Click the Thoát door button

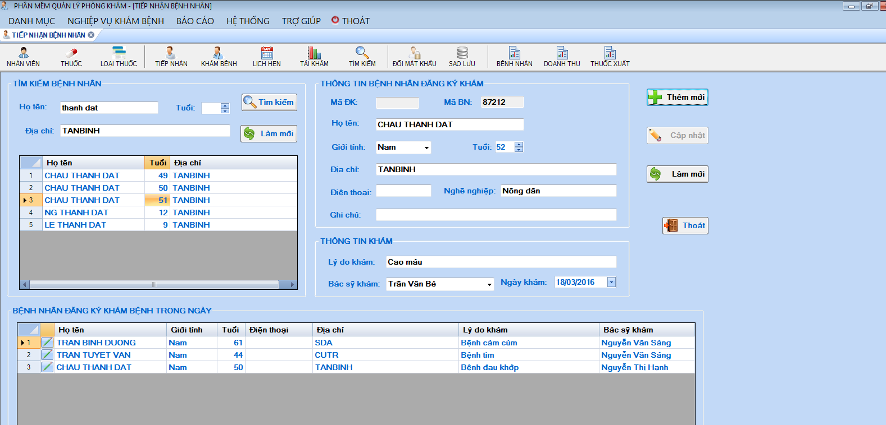click(x=685, y=225)
